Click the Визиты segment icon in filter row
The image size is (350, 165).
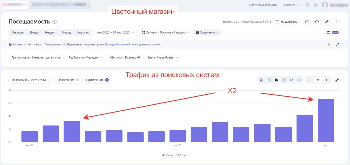pyautogui.click(x=10, y=44)
